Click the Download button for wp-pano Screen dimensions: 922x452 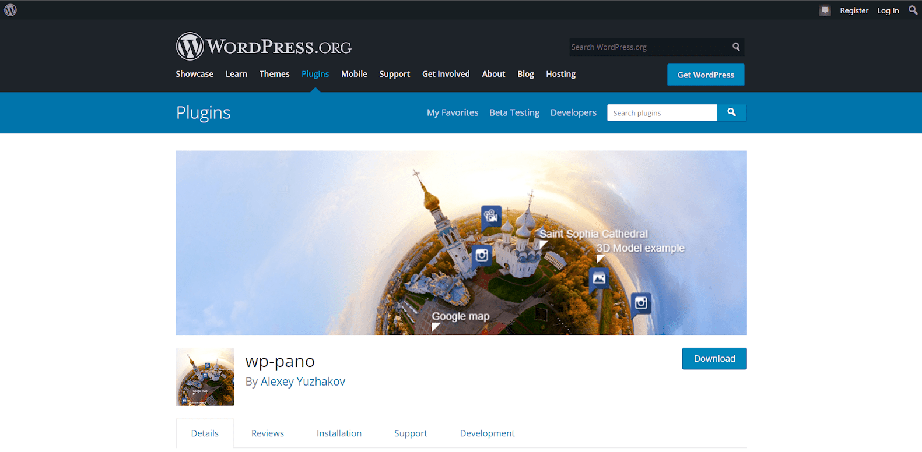[x=714, y=359]
